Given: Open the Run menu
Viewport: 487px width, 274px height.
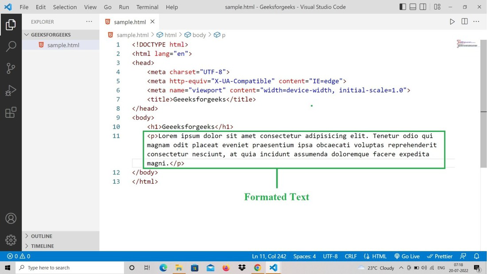Looking at the screenshot, I should 124,7.
